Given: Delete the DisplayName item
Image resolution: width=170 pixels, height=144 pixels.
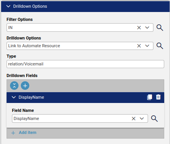Looking at the screenshot, I should click(x=158, y=97).
